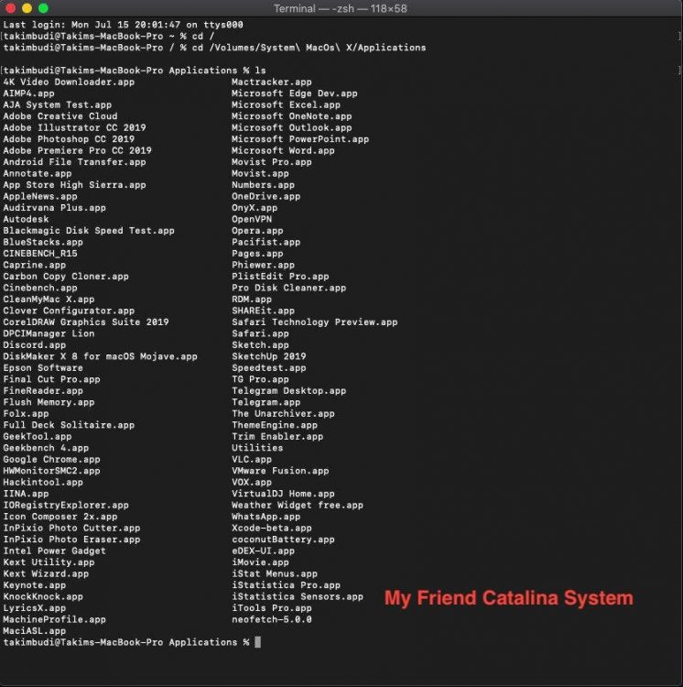Select 'PlistEdit Pro.app' entry

coord(280,277)
